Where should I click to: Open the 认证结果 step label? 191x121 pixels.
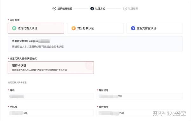point(133,9)
